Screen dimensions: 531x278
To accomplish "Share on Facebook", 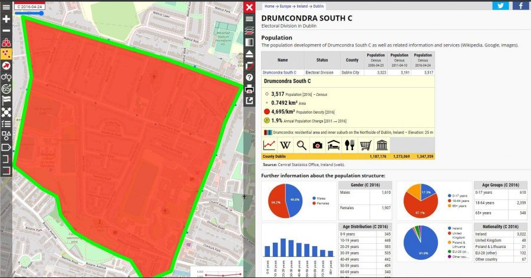I will coord(521,5).
